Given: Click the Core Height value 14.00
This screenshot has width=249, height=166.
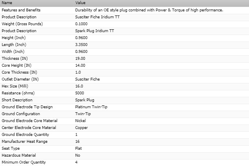Looking at the screenshot, I should click(x=80, y=65).
